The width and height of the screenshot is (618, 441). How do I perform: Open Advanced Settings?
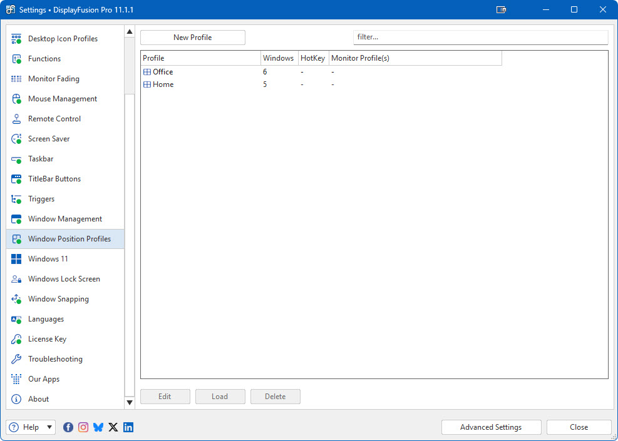click(491, 427)
